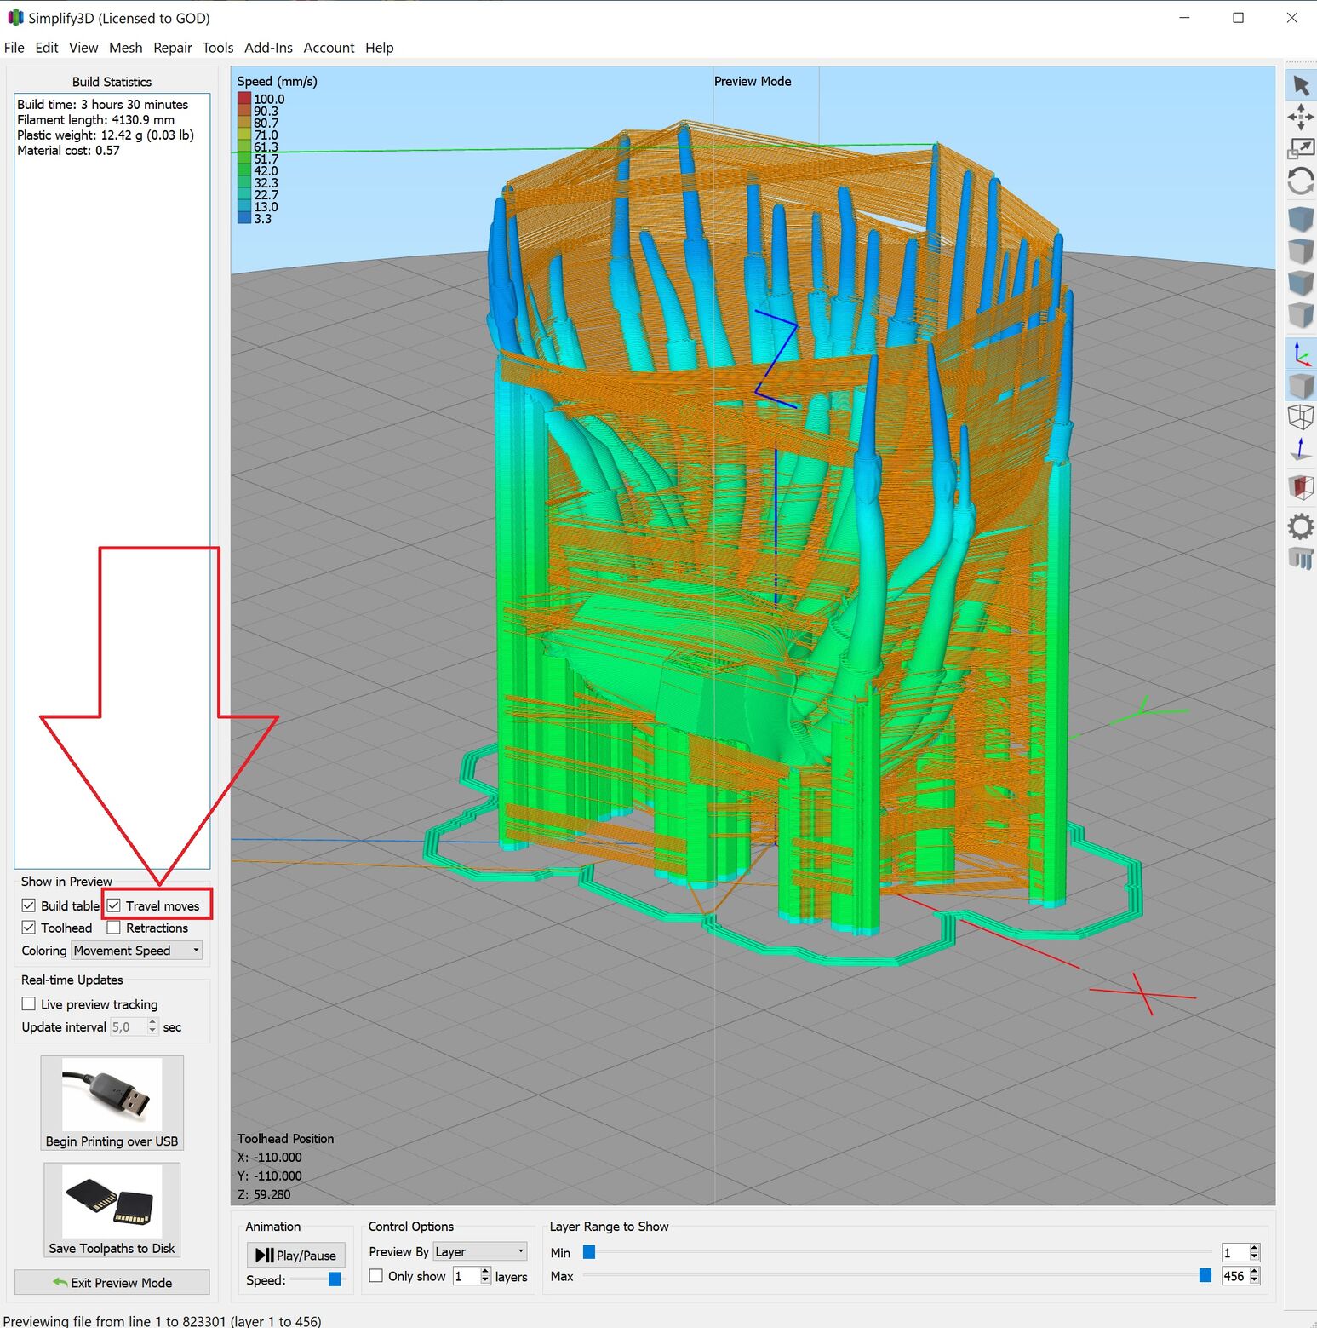Viewport: 1317px width, 1328px height.
Task: Click the Min layer number field
Action: pos(1234,1252)
